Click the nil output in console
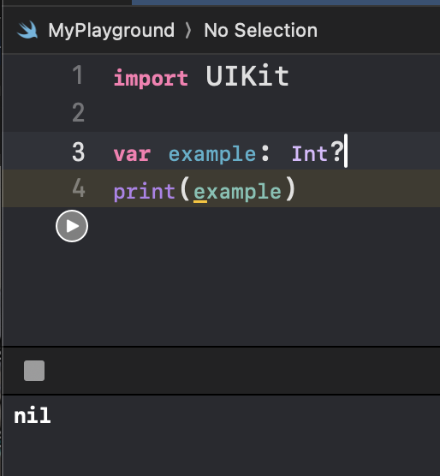The height and width of the screenshot is (476, 440). pyautogui.click(x=33, y=415)
